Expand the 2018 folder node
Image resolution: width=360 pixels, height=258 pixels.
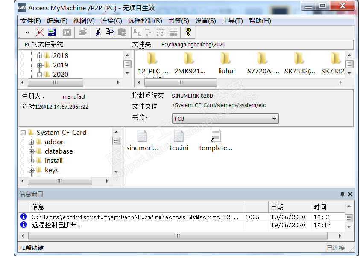click(39, 56)
